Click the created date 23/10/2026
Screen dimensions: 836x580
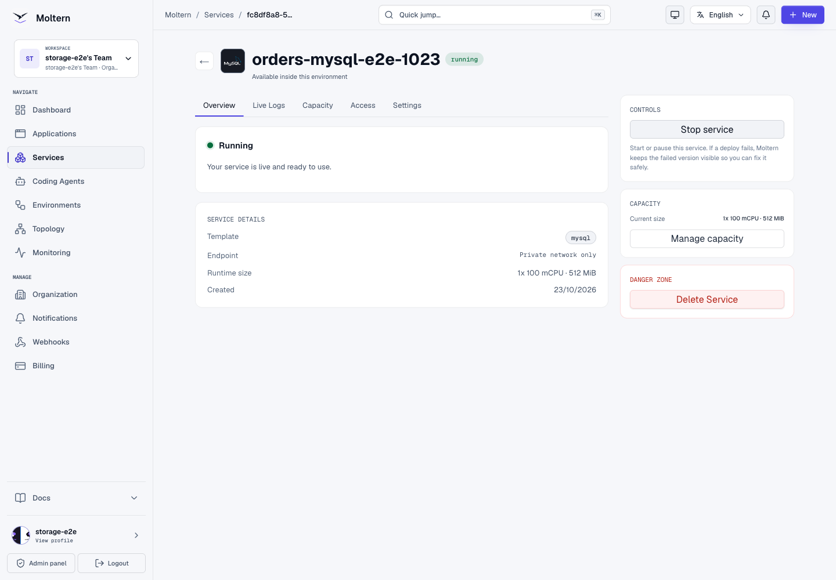pos(575,290)
